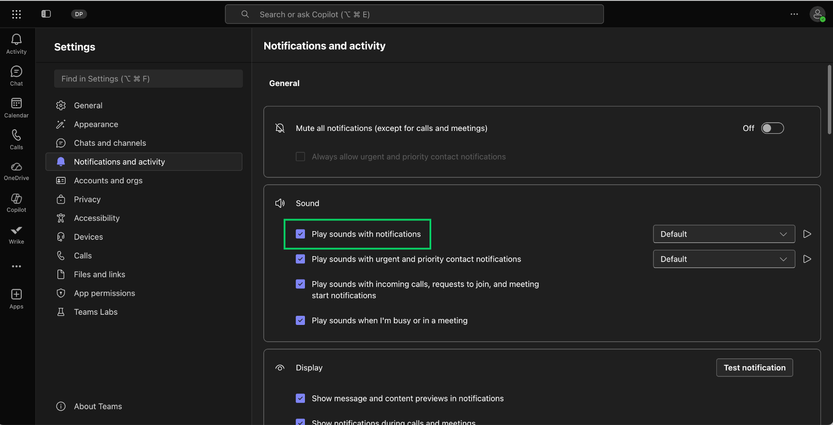This screenshot has width=833, height=425.
Task: Open the profile avatar menu
Action: pos(818,14)
